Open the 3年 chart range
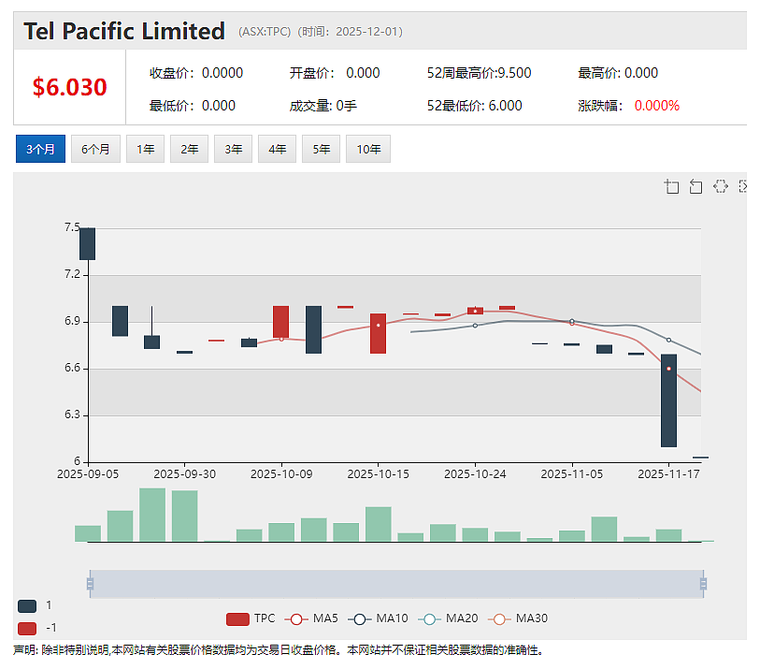Screen dimensions: 760x669 (233, 149)
